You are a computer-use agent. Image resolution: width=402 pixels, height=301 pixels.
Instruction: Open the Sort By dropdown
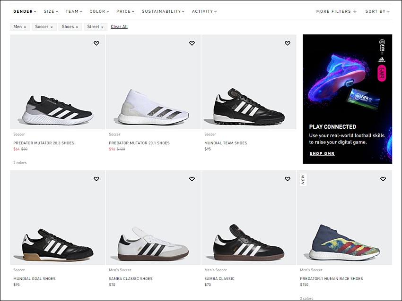click(377, 11)
